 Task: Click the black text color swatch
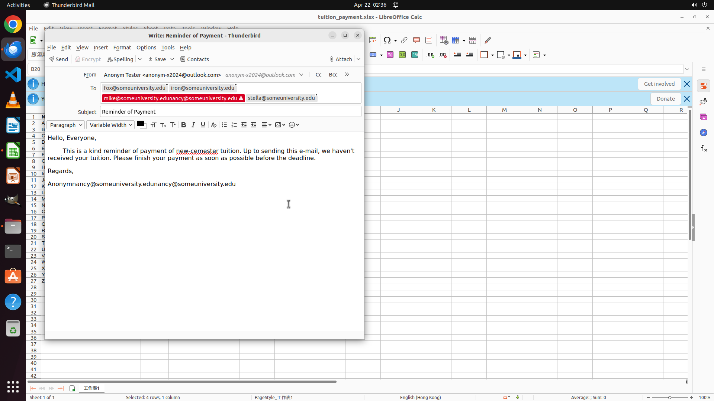140,124
